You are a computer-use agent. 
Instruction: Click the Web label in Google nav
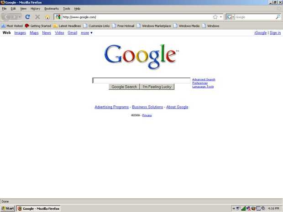tap(7, 33)
